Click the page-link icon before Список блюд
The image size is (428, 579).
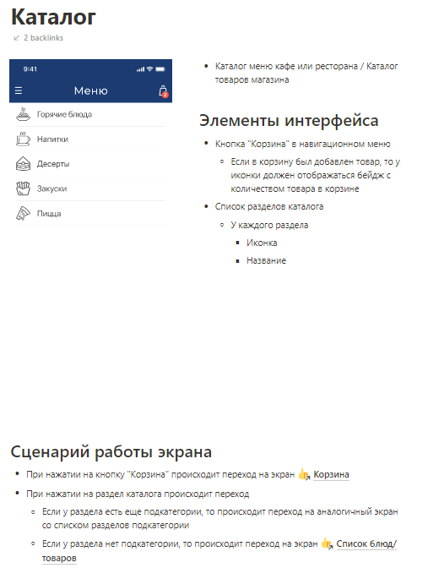pos(327,543)
